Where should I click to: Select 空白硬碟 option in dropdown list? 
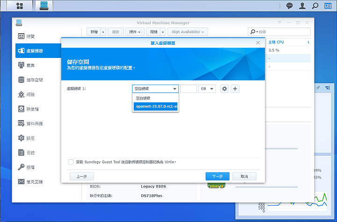pyautogui.click(x=155, y=98)
